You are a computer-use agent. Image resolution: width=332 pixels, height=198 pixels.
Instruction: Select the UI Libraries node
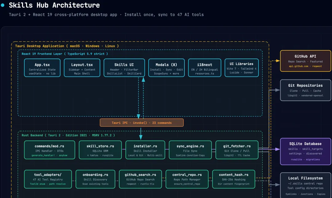242,68
